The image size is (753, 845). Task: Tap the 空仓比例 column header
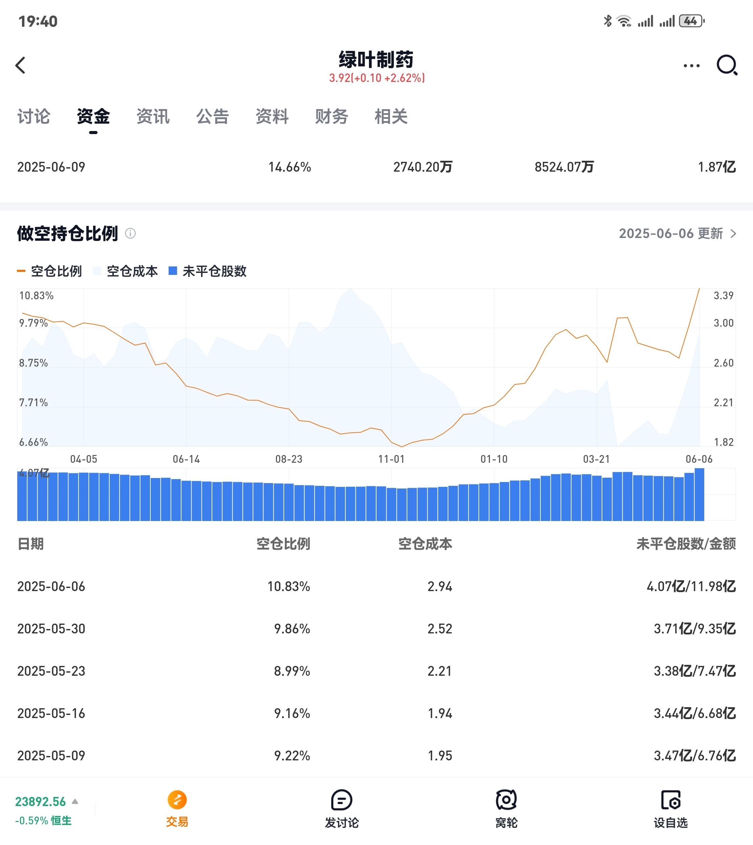[x=283, y=544]
